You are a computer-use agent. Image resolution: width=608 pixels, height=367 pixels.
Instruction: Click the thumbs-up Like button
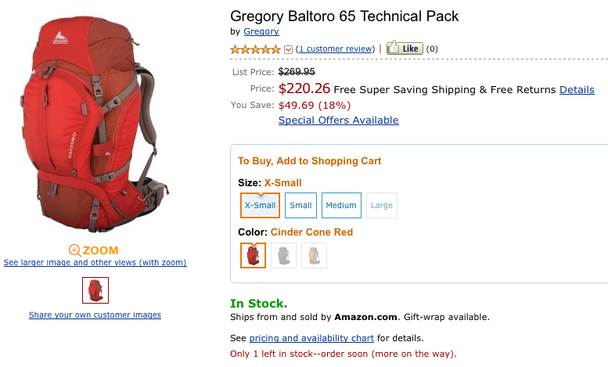click(x=405, y=48)
